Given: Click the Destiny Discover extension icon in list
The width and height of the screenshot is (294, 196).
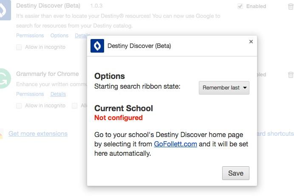Looking at the screenshot, I should coord(5,10).
